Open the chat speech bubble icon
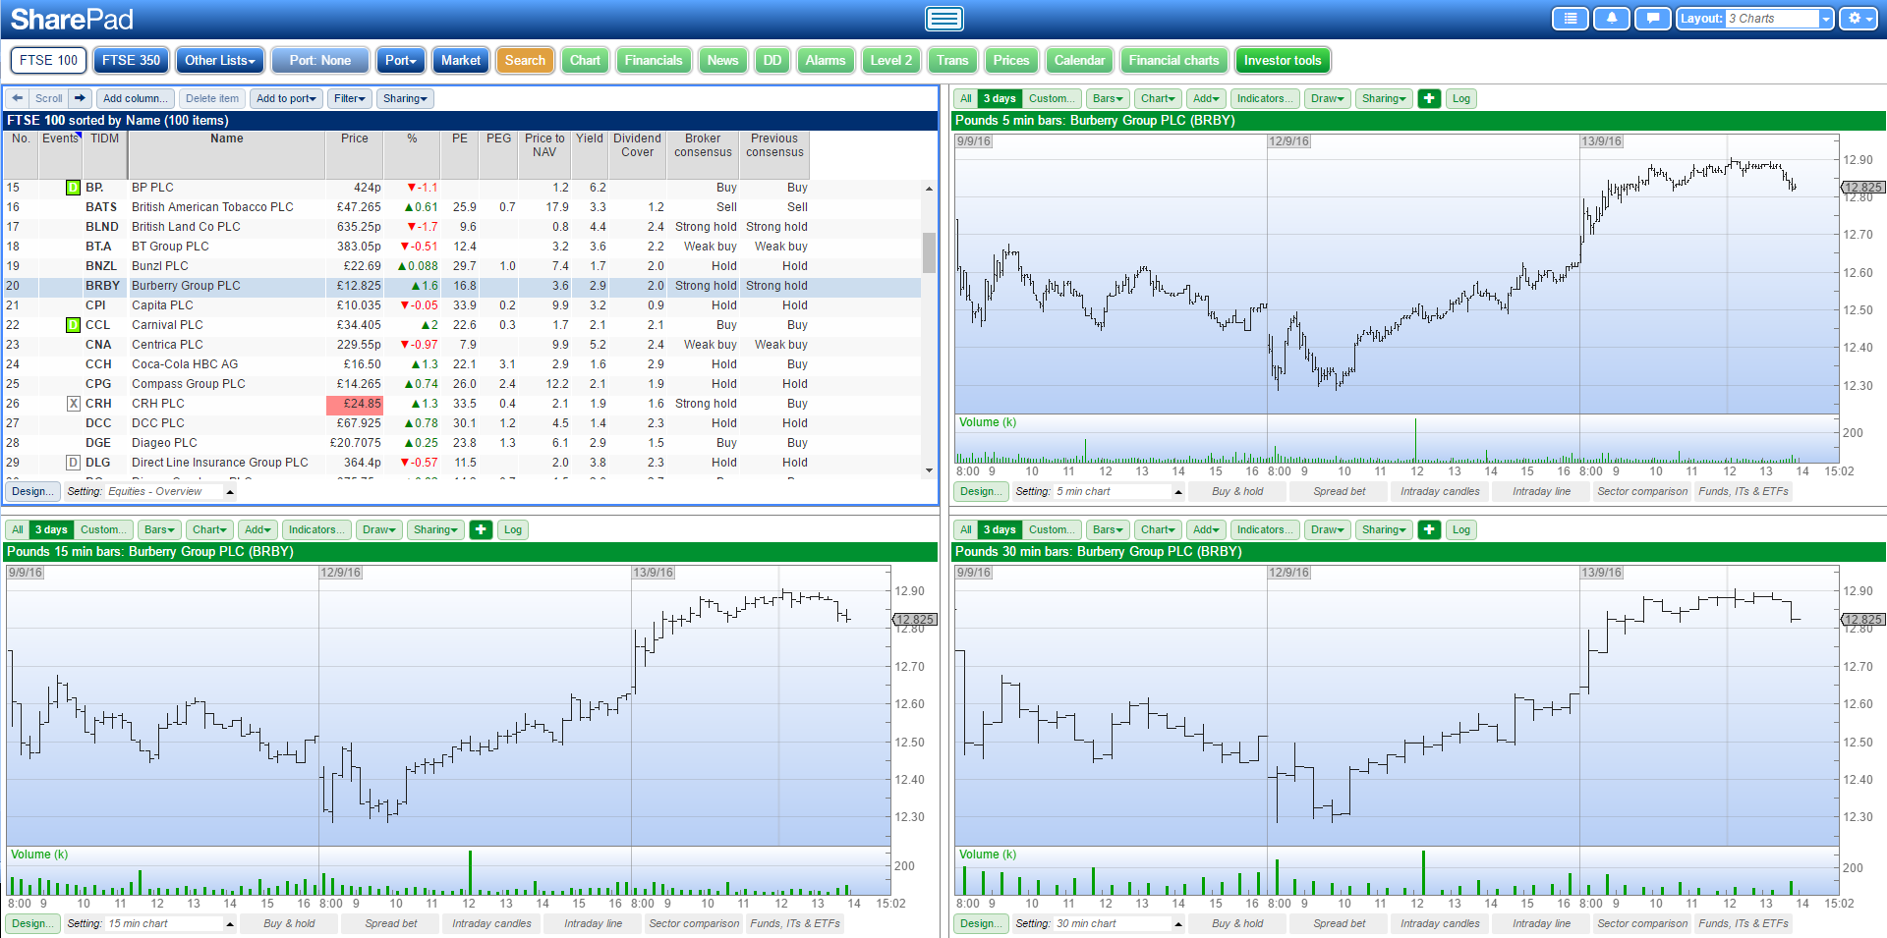 point(1653,19)
